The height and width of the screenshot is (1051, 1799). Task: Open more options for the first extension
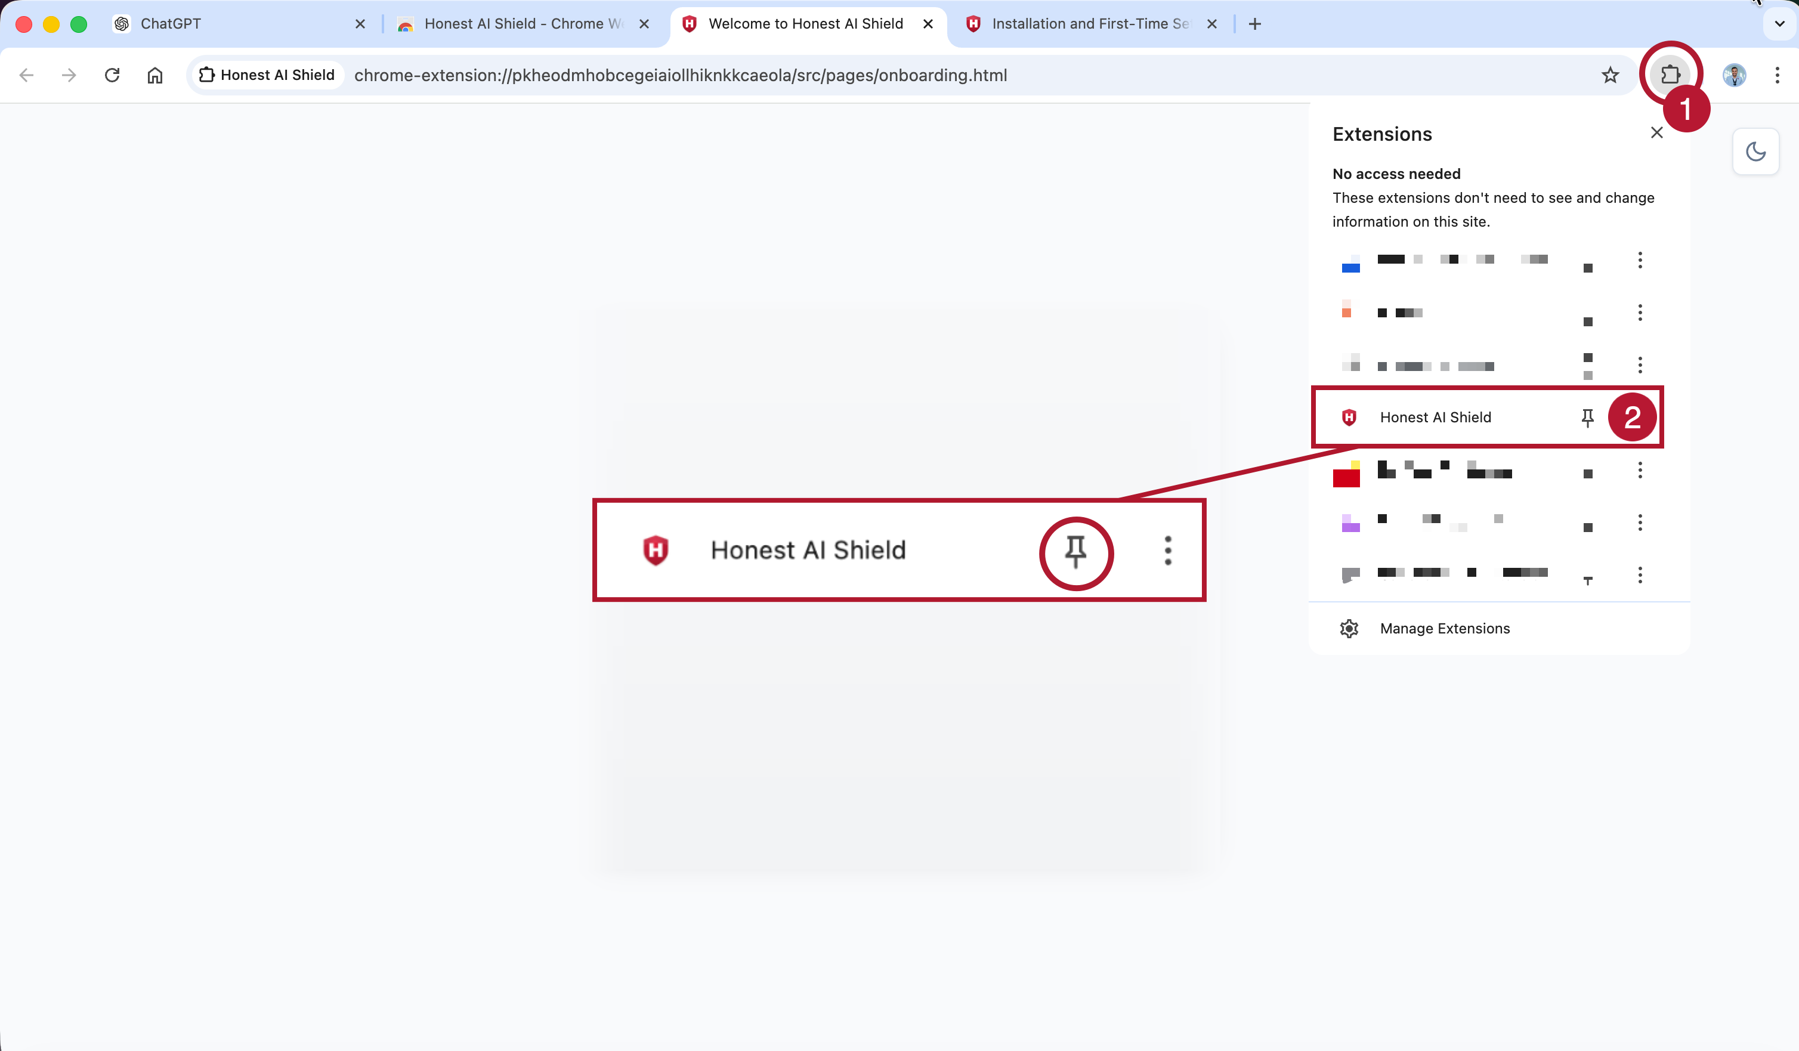(1640, 260)
